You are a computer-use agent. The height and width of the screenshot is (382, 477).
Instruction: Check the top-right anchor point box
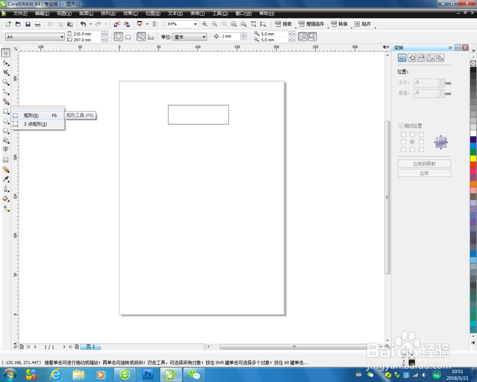tap(421, 134)
